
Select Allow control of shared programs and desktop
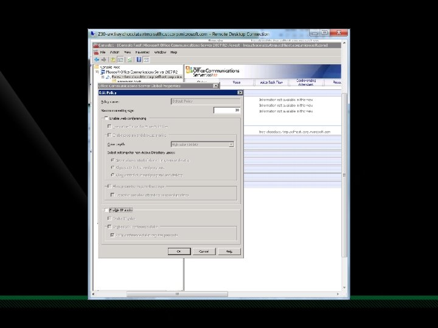(x=113, y=175)
